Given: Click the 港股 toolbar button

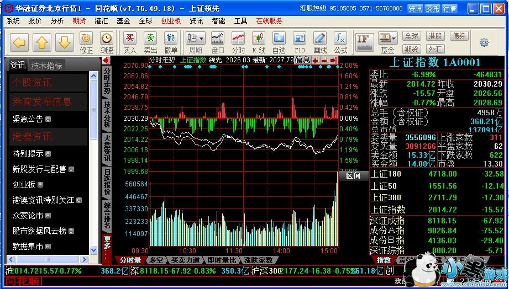Looking at the screenshot, I should pos(435,36).
